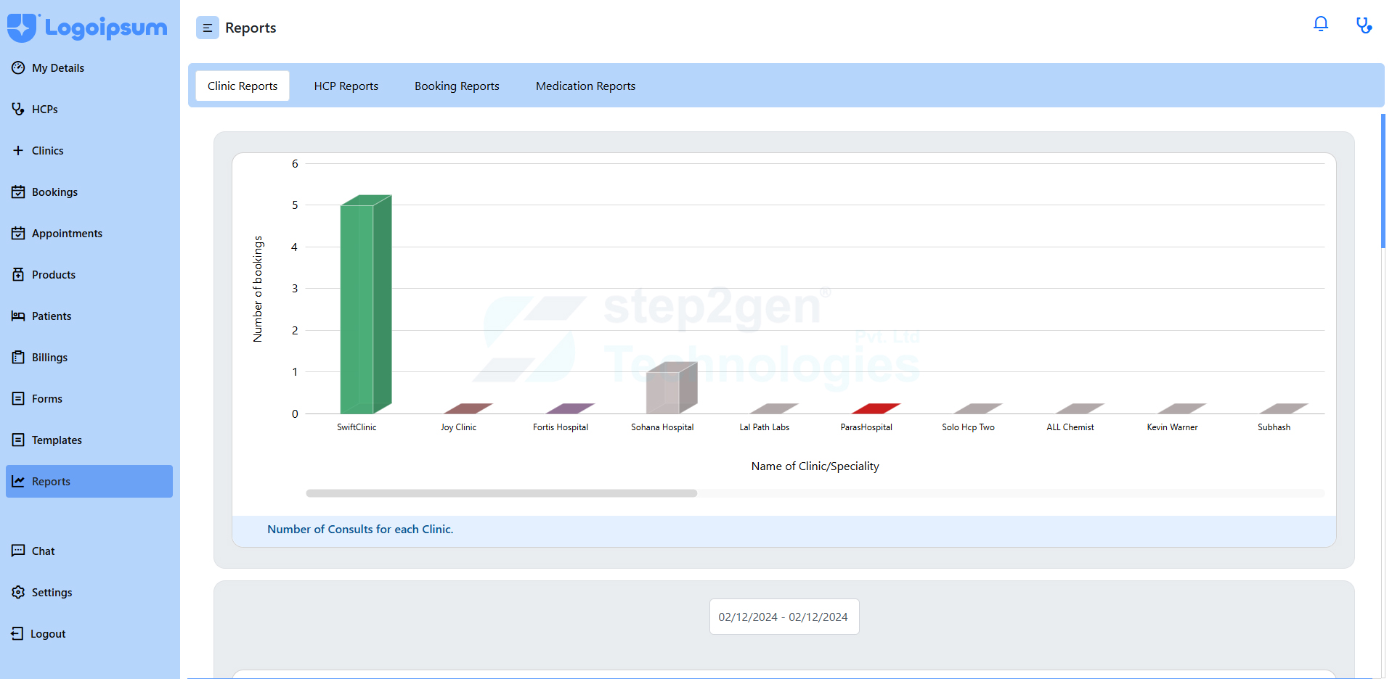1392x679 pixels.
Task: Open Patients list
Action: coord(89,316)
